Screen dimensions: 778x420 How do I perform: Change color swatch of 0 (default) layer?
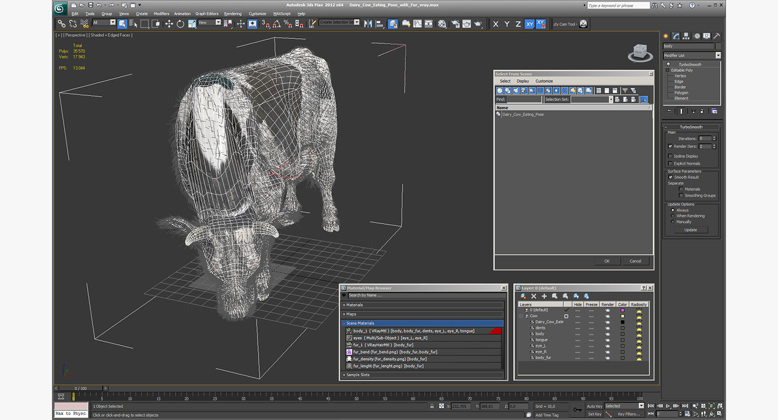(623, 310)
